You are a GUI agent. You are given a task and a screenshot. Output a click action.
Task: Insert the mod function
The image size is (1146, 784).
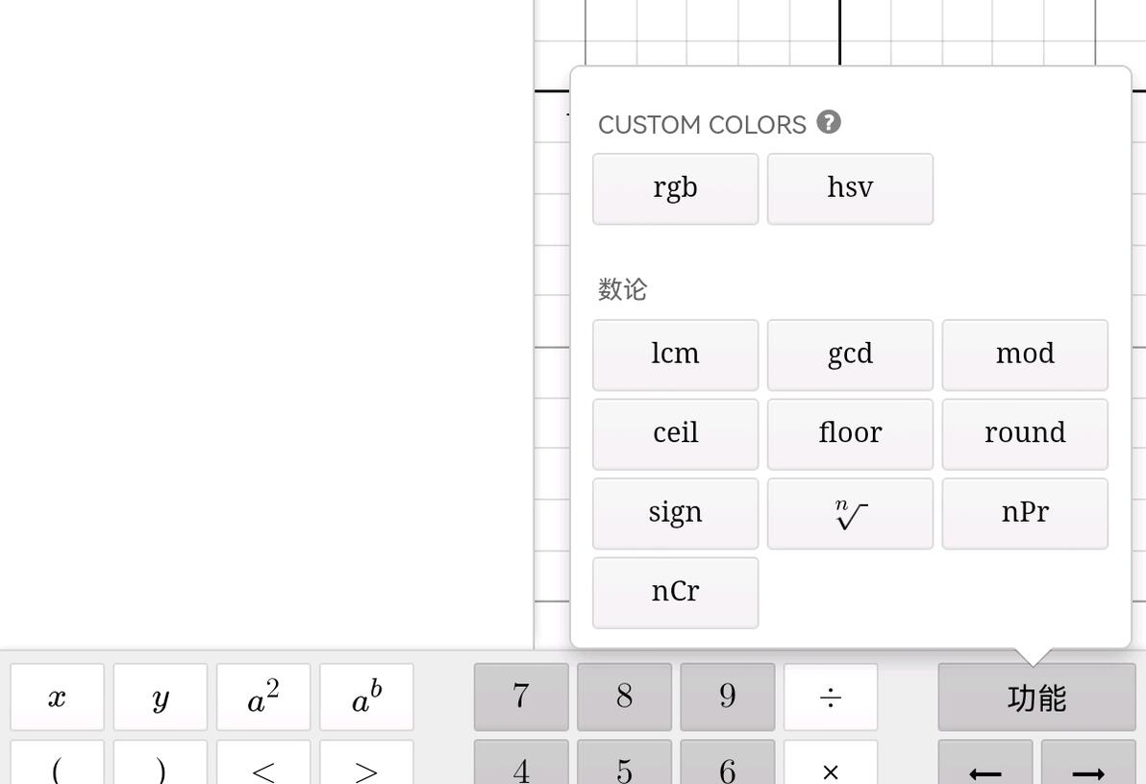(1025, 355)
